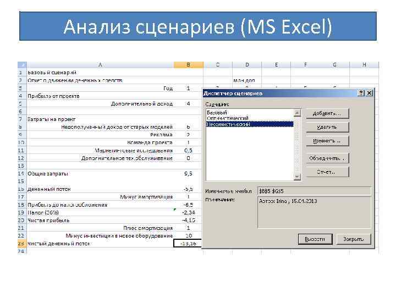Click the Налог (36%) label cell
Viewport: 396px width, 297px height.
click(100, 212)
